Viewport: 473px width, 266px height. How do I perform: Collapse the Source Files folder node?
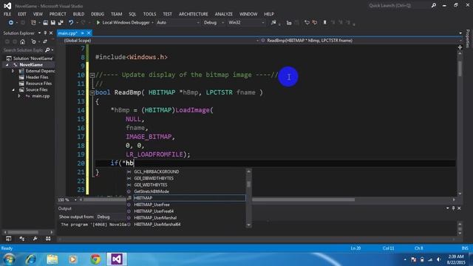(13, 90)
